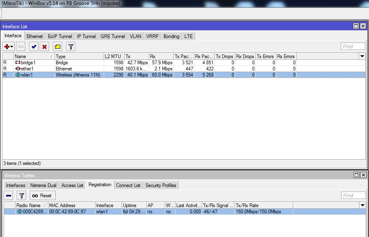Click the Find field in Interface List

click(x=353, y=47)
